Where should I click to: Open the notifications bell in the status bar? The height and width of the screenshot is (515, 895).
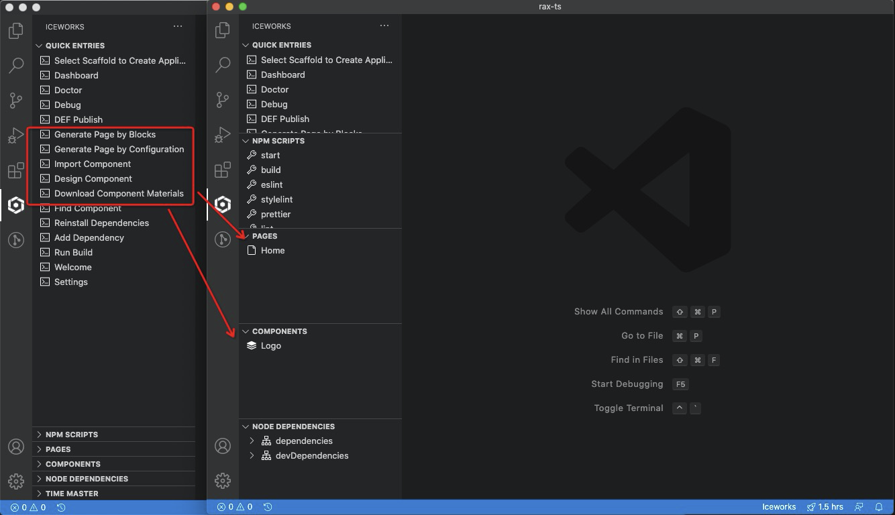click(x=880, y=507)
